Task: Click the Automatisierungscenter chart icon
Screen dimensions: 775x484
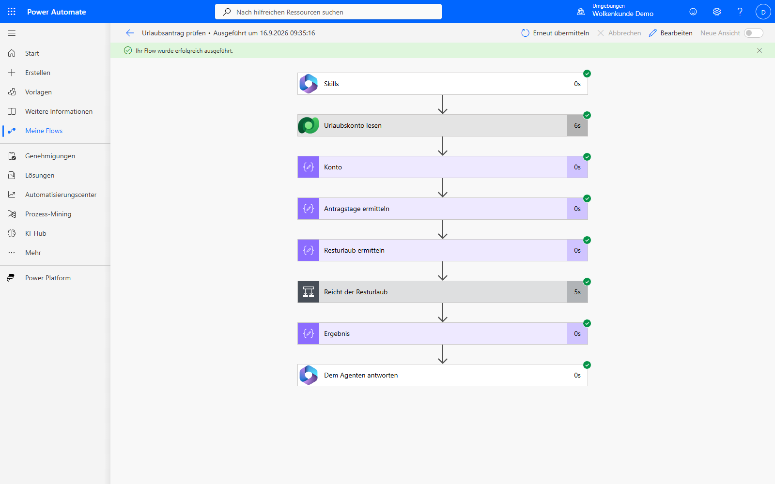Action: tap(12, 195)
